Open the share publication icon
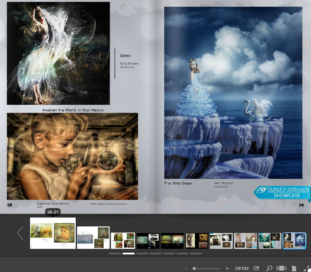The image size is (311, 272). 256,268
